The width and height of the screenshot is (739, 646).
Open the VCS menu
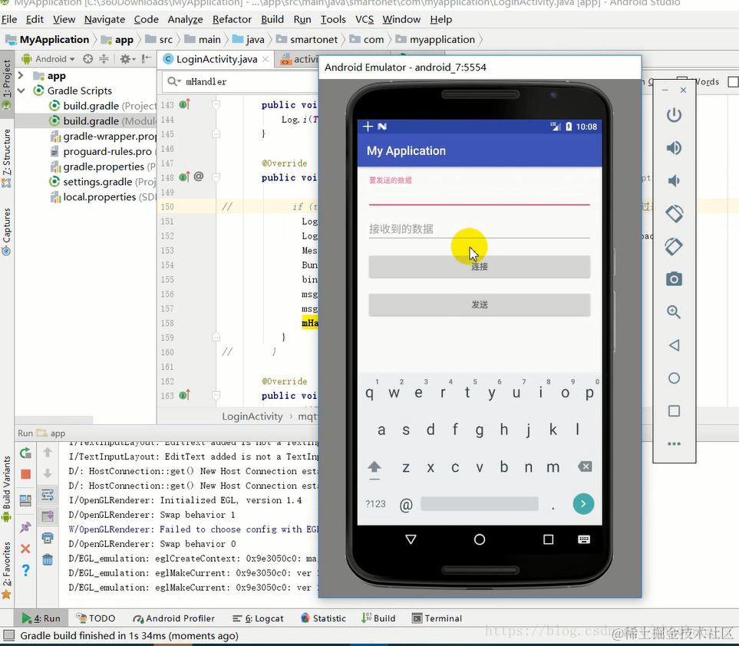tap(365, 19)
